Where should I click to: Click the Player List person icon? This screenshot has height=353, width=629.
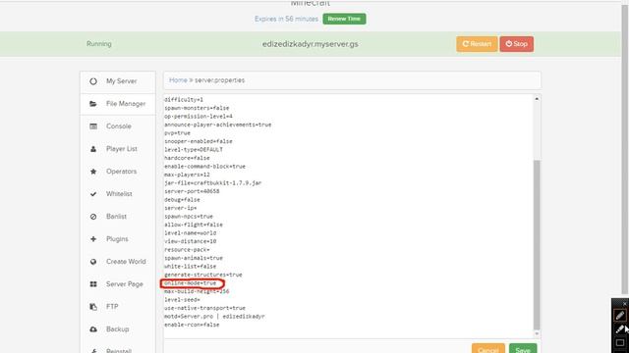pos(93,149)
